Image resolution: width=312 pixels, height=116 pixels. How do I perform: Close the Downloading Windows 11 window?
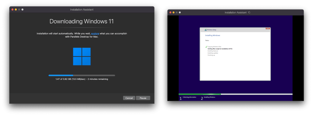pos(12,9)
